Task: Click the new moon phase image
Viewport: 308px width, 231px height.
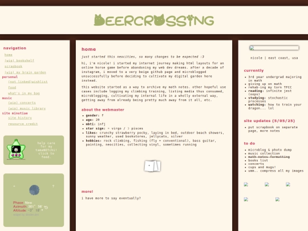Action: click(x=34, y=190)
